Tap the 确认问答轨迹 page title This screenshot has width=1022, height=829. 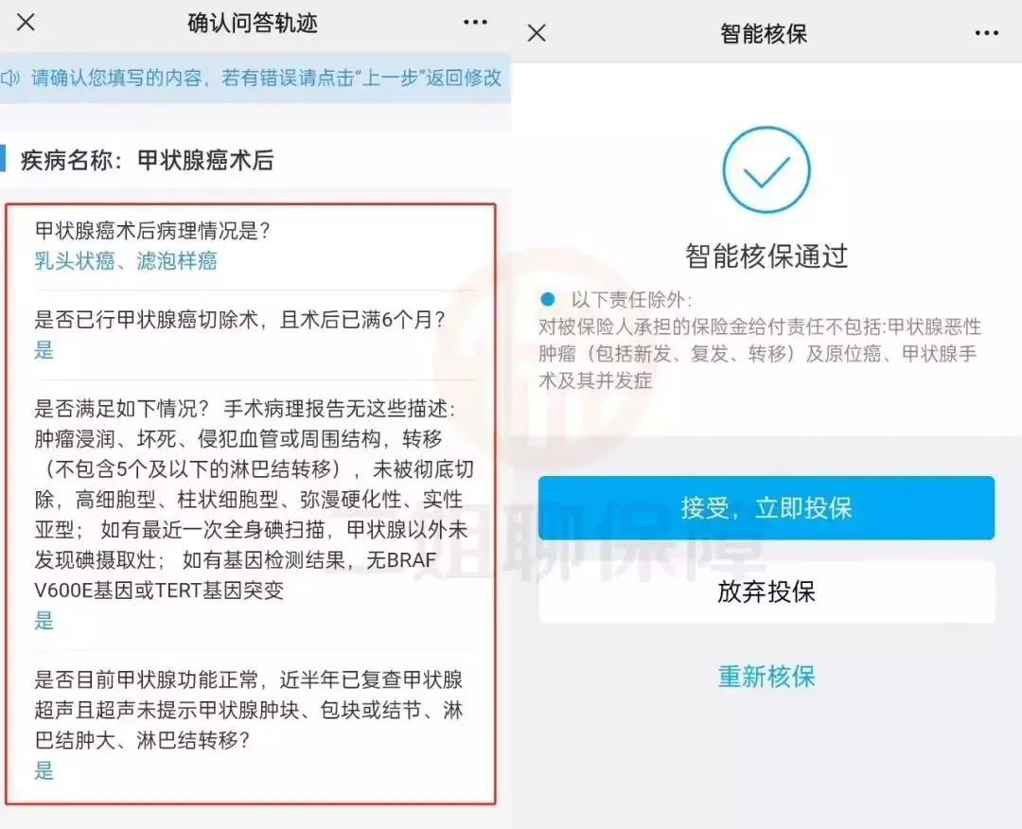[x=253, y=24]
